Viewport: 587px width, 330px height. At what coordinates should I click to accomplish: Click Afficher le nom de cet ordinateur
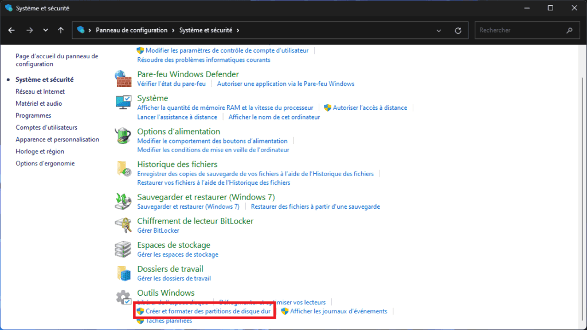(274, 117)
